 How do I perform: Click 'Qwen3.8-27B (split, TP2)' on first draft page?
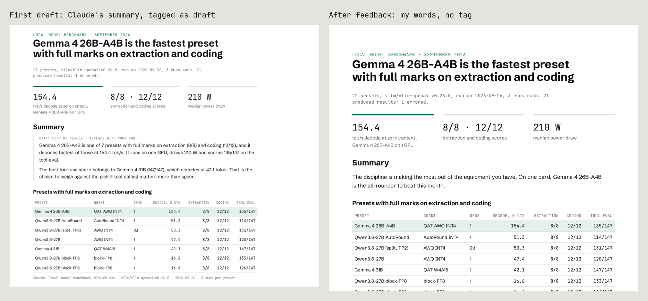pyautogui.click(x=58, y=230)
